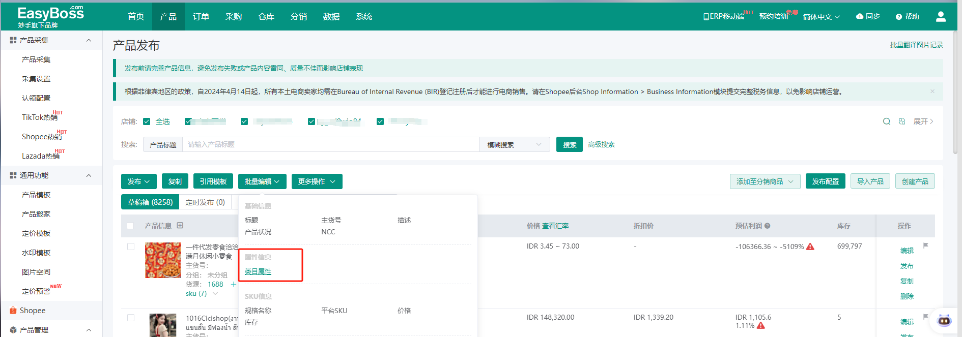Click the product title search input

(331, 145)
